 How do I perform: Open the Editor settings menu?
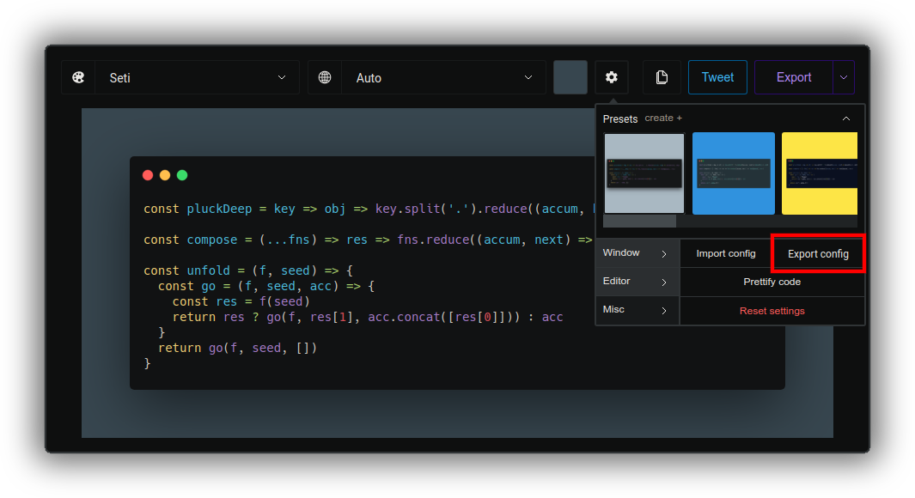637,282
